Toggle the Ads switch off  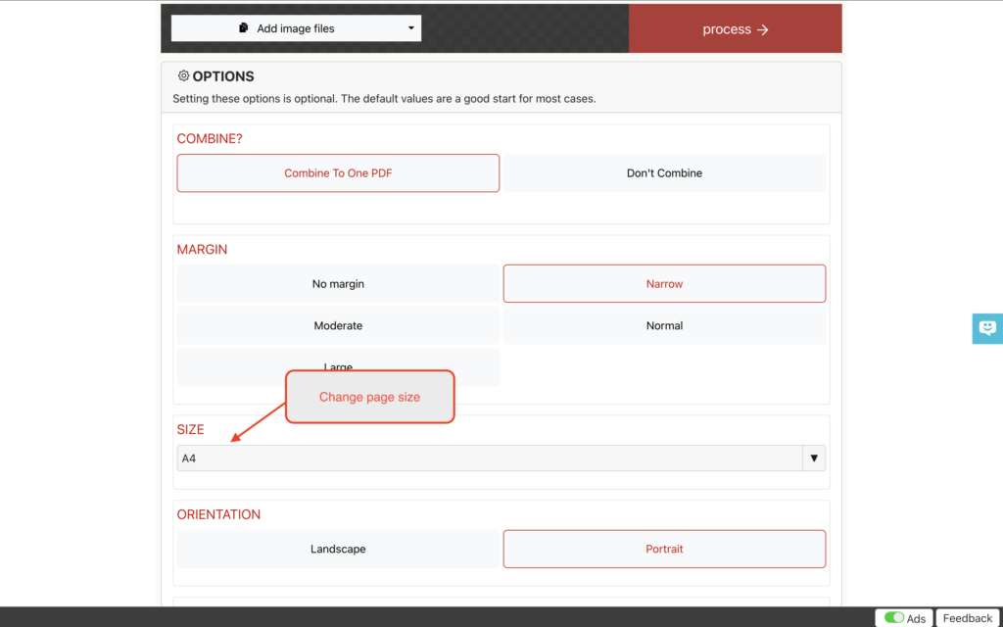click(x=893, y=617)
